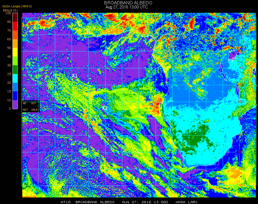Click the 'MT10' footer text
This screenshot has height=204, width=258.
click(66, 202)
